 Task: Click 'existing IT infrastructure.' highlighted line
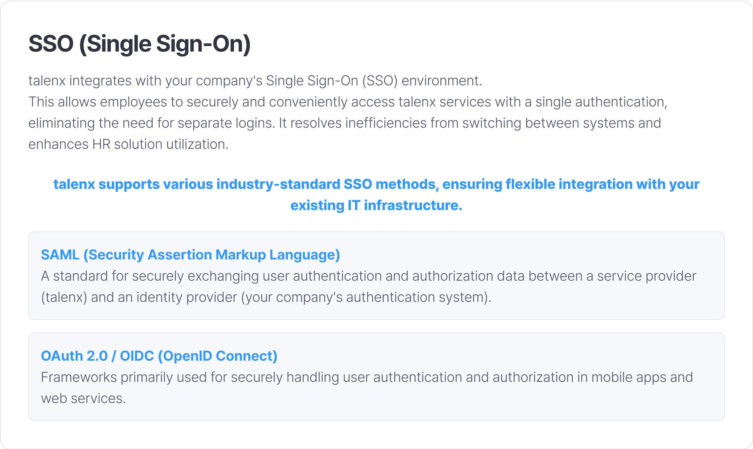pos(376,206)
